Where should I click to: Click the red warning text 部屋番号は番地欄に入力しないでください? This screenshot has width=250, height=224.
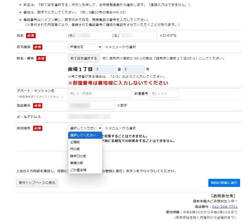(118, 83)
